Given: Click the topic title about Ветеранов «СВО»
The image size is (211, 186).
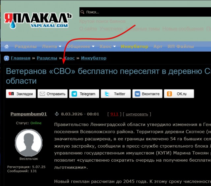Looking at the screenshot, I should (x=108, y=76).
